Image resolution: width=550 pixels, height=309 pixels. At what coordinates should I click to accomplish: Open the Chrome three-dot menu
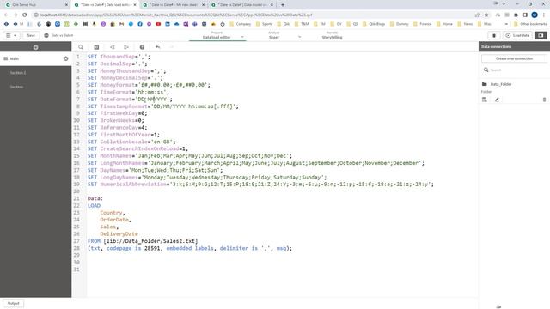point(544,15)
